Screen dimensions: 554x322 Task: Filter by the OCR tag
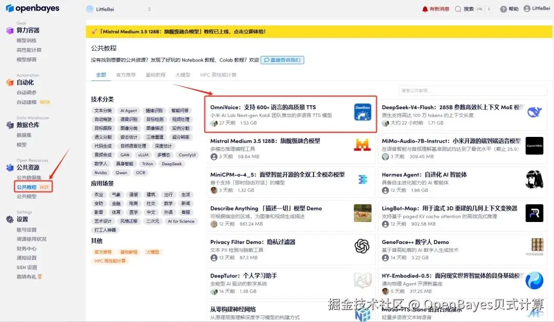pyautogui.click(x=141, y=173)
